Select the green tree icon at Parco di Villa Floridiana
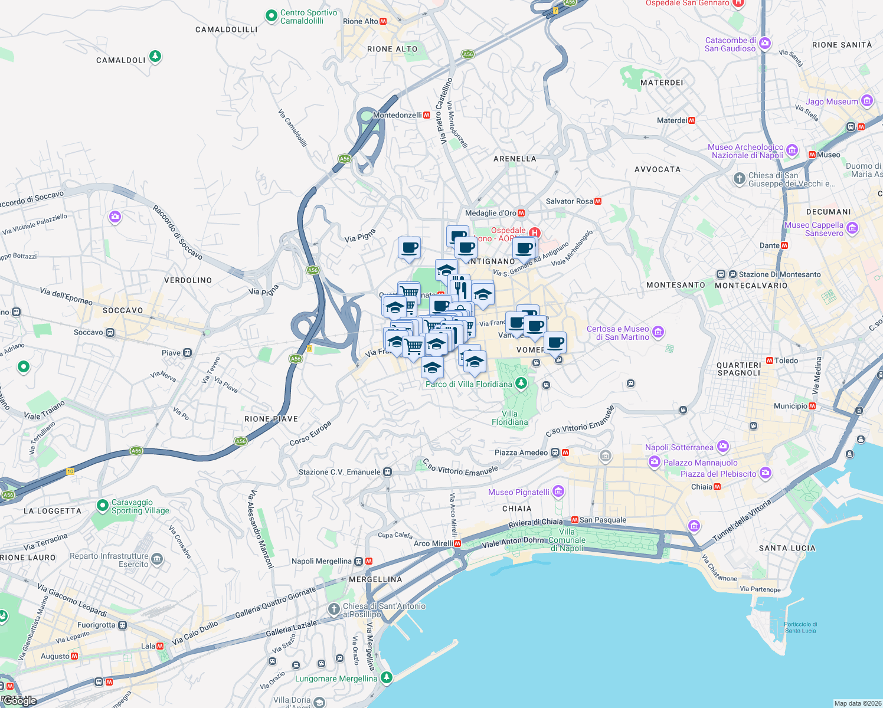The width and height of the screenshot is (883, 708). click(x=521, y=382)
